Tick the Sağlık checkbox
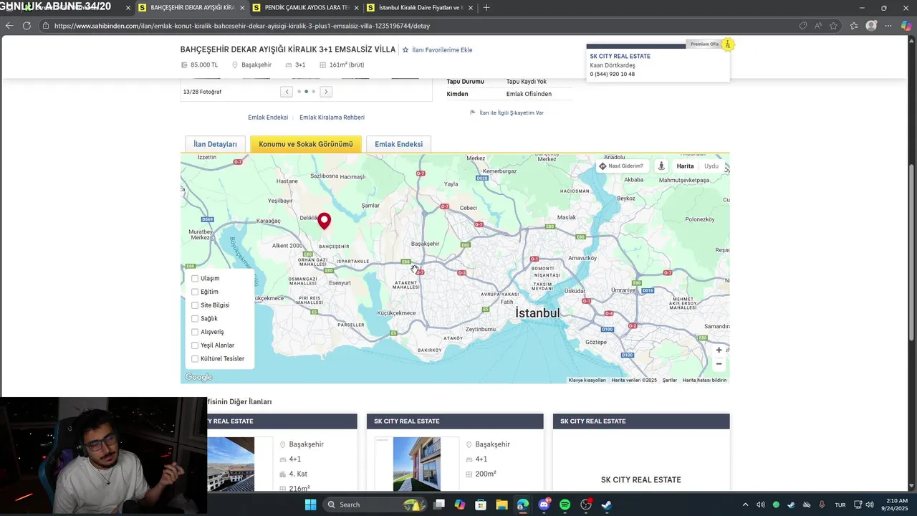The image size is (917, 516). [195, 319]
